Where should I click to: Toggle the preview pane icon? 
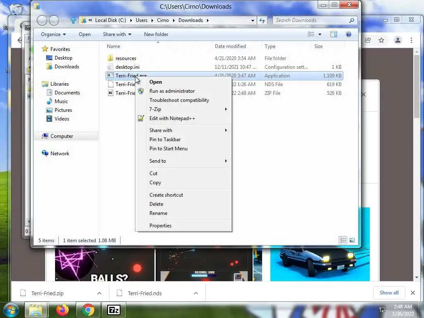[333, 34]
